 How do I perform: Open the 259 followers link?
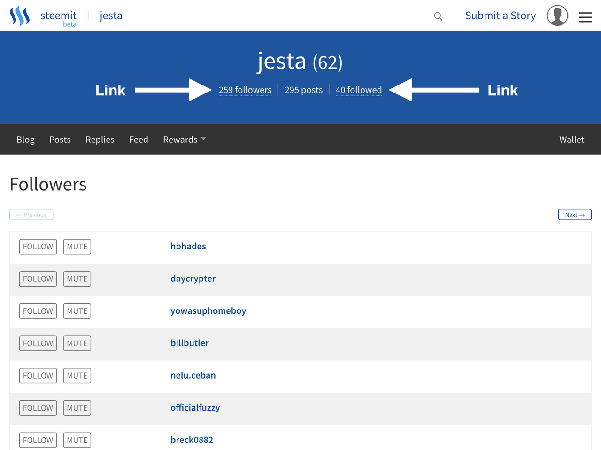click(x=245, y=90)
